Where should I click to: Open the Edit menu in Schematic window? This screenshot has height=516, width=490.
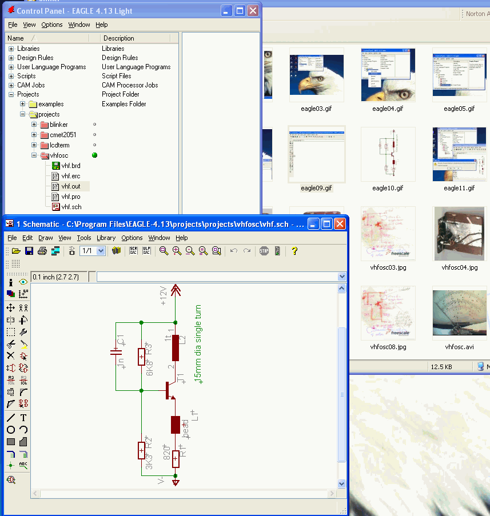[27, 238]
